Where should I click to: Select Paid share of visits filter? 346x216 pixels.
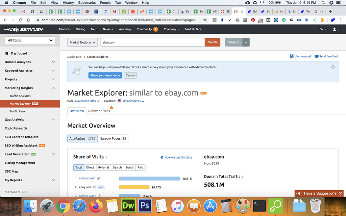(x=140, y=167)
